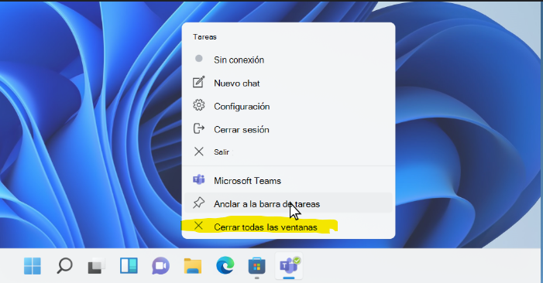
Task: Click Salir to quit Teams
Action: (288, 152)
